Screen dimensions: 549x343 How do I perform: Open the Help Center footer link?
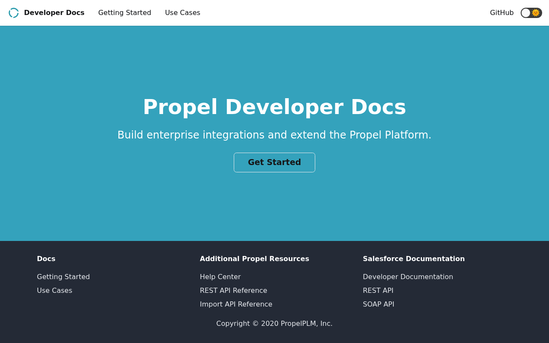[220, 277]
